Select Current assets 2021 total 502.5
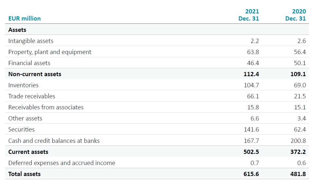The height and width of the screenshot is (185, 311). pos(251,152)
